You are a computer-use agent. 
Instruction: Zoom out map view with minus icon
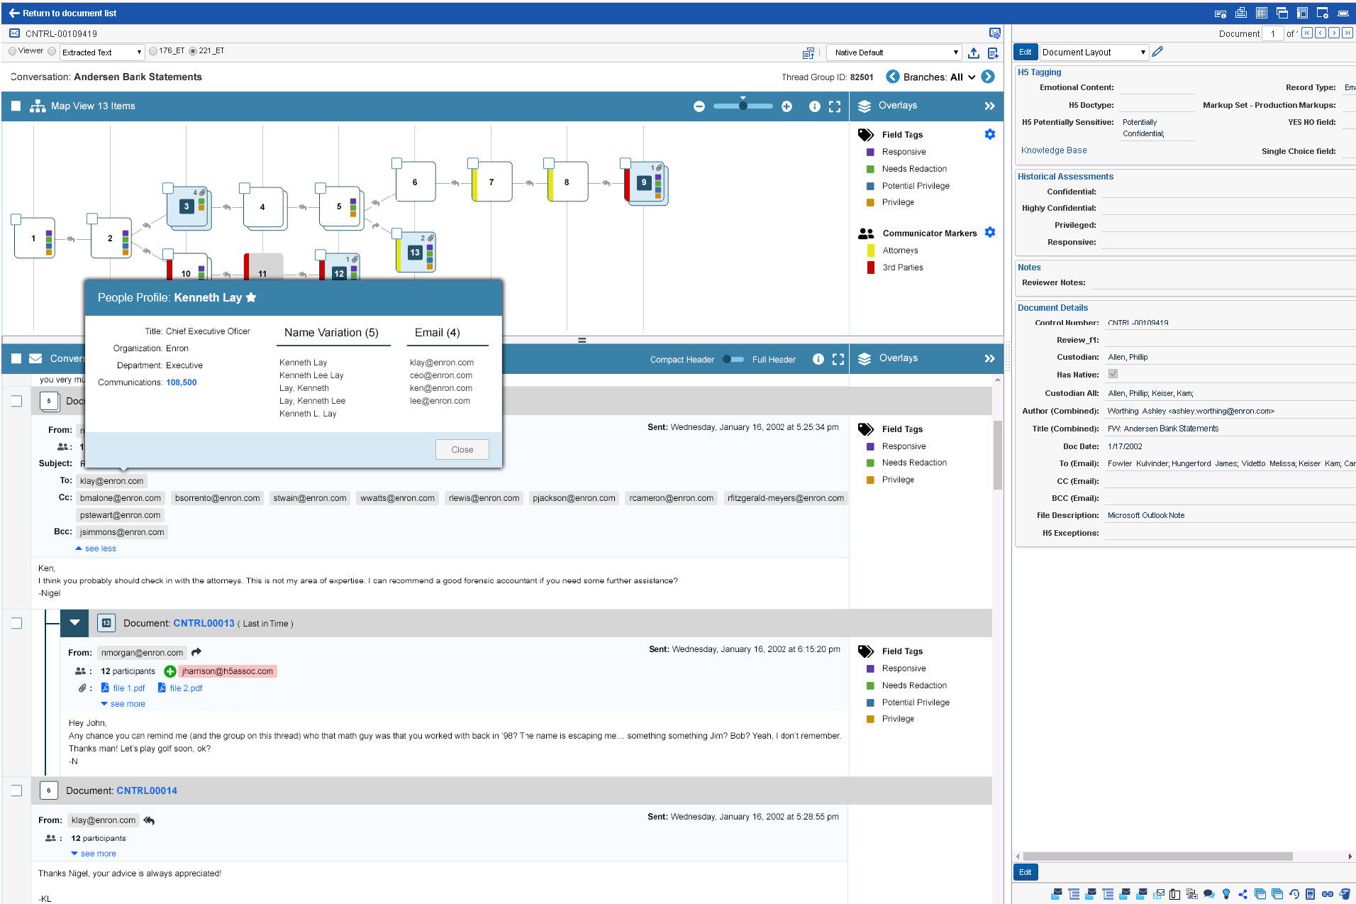point(699,106)
